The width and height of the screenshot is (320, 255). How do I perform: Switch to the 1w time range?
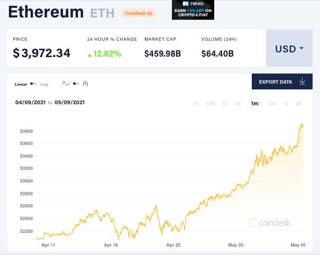tap(238, 103)
